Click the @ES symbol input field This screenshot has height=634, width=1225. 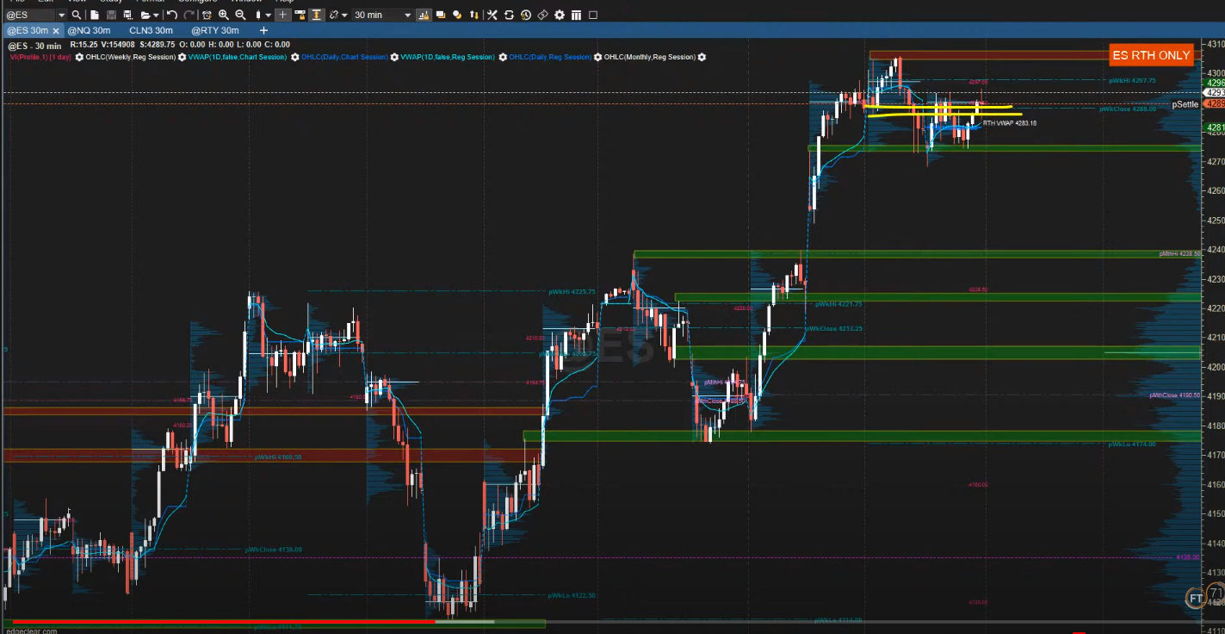pos(30,15)
